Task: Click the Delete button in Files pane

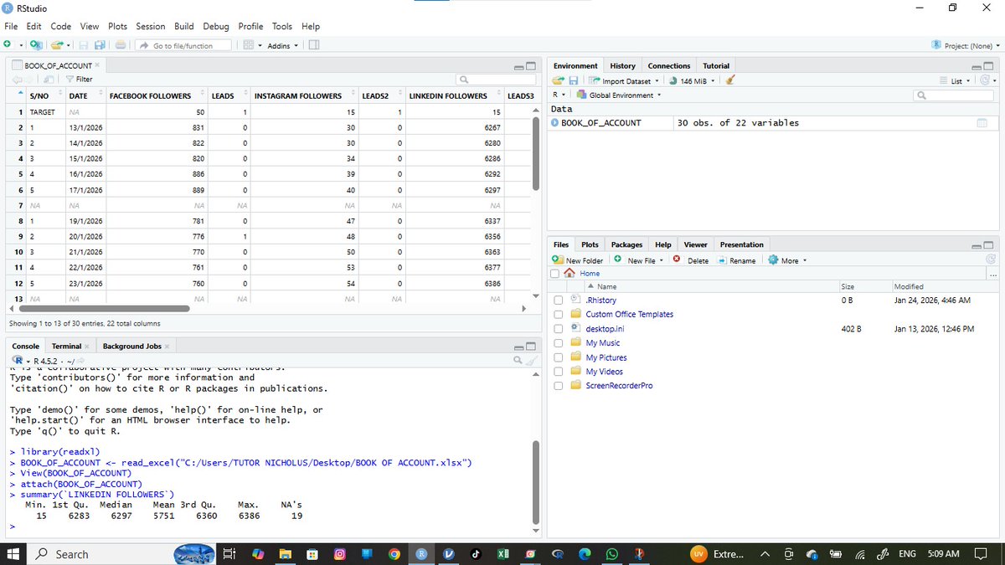Action: [x=691, y=260]
